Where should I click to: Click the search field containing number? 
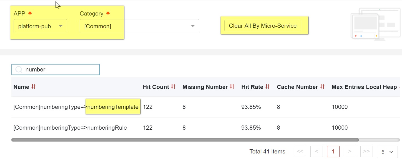click(61, 70)
